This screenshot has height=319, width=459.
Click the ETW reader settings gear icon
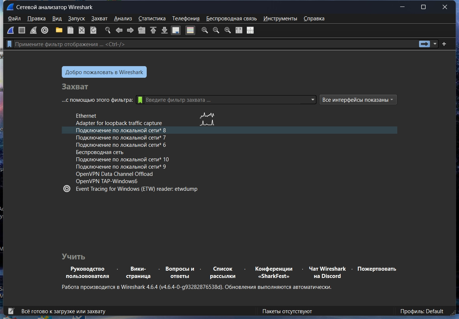tap(67, 189)
